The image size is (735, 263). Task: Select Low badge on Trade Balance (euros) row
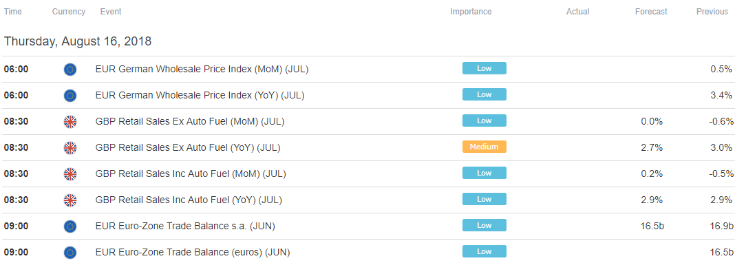(x=484, y=251)
